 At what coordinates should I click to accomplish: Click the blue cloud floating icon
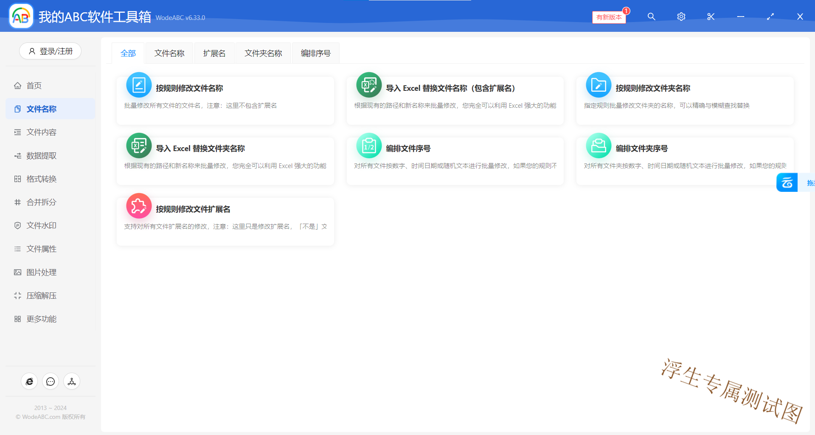click(x=787, y=182)
